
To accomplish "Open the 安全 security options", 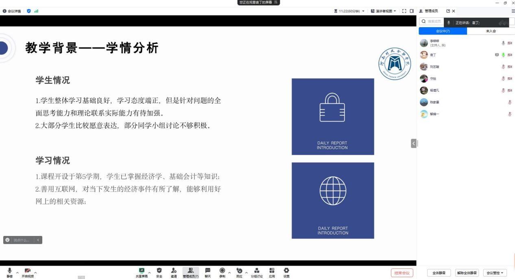I will 159,272.
